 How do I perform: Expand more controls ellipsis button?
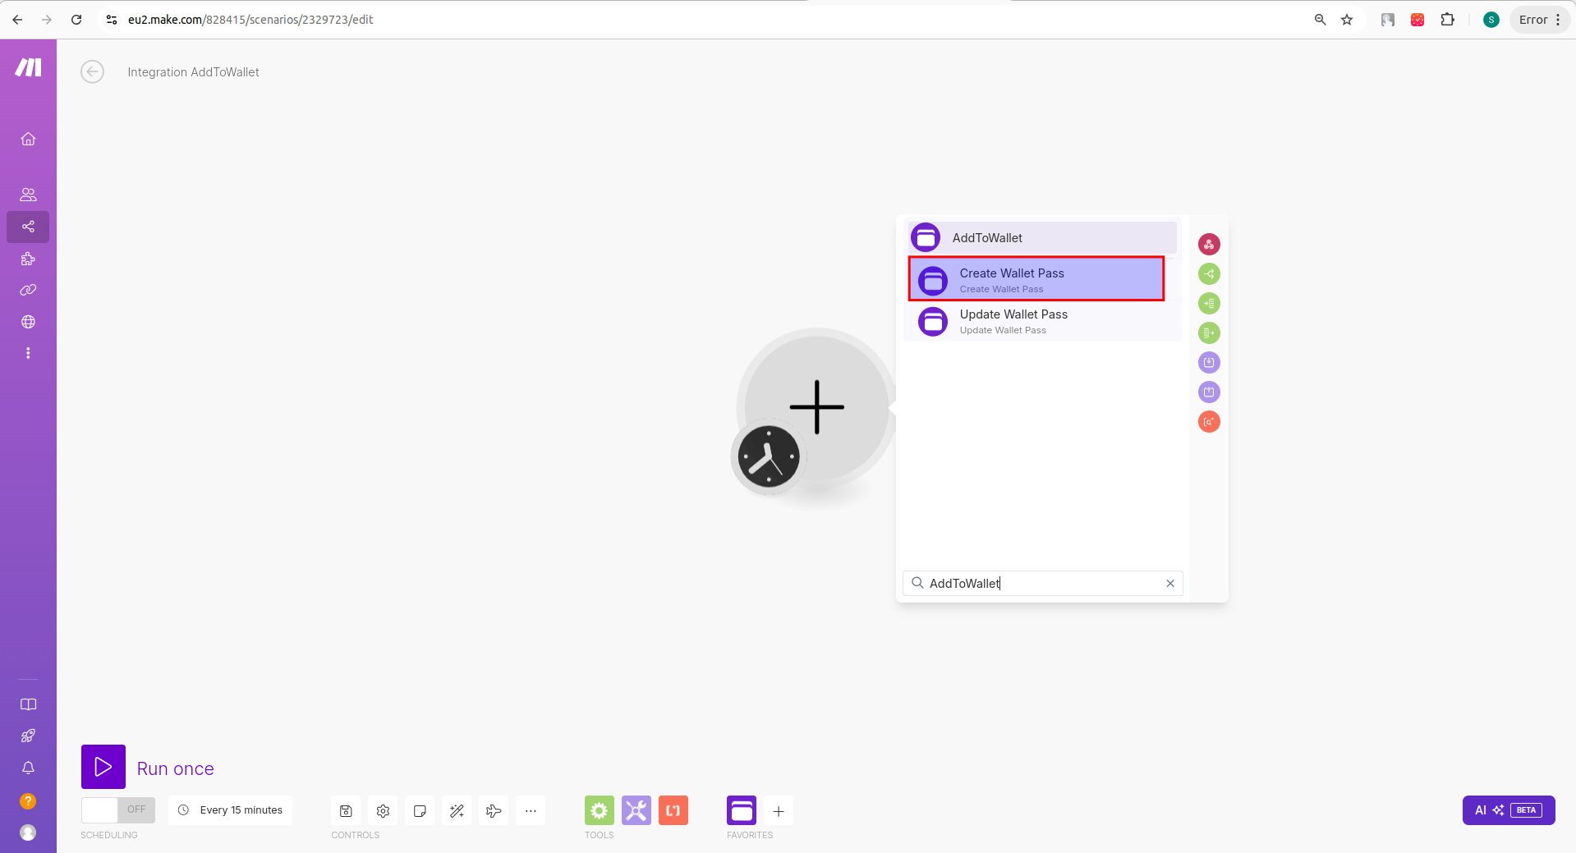(x=531, y=811)
